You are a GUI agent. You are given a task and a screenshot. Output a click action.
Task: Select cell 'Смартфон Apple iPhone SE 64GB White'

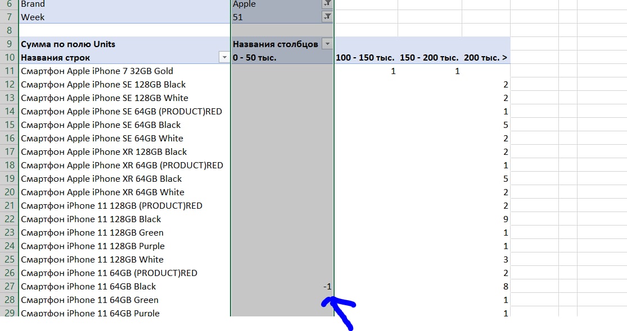point(124,139)
